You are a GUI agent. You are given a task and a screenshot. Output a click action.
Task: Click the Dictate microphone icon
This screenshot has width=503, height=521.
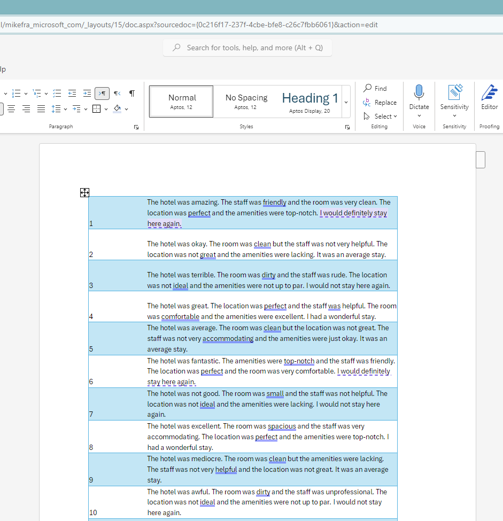(419, 92)
